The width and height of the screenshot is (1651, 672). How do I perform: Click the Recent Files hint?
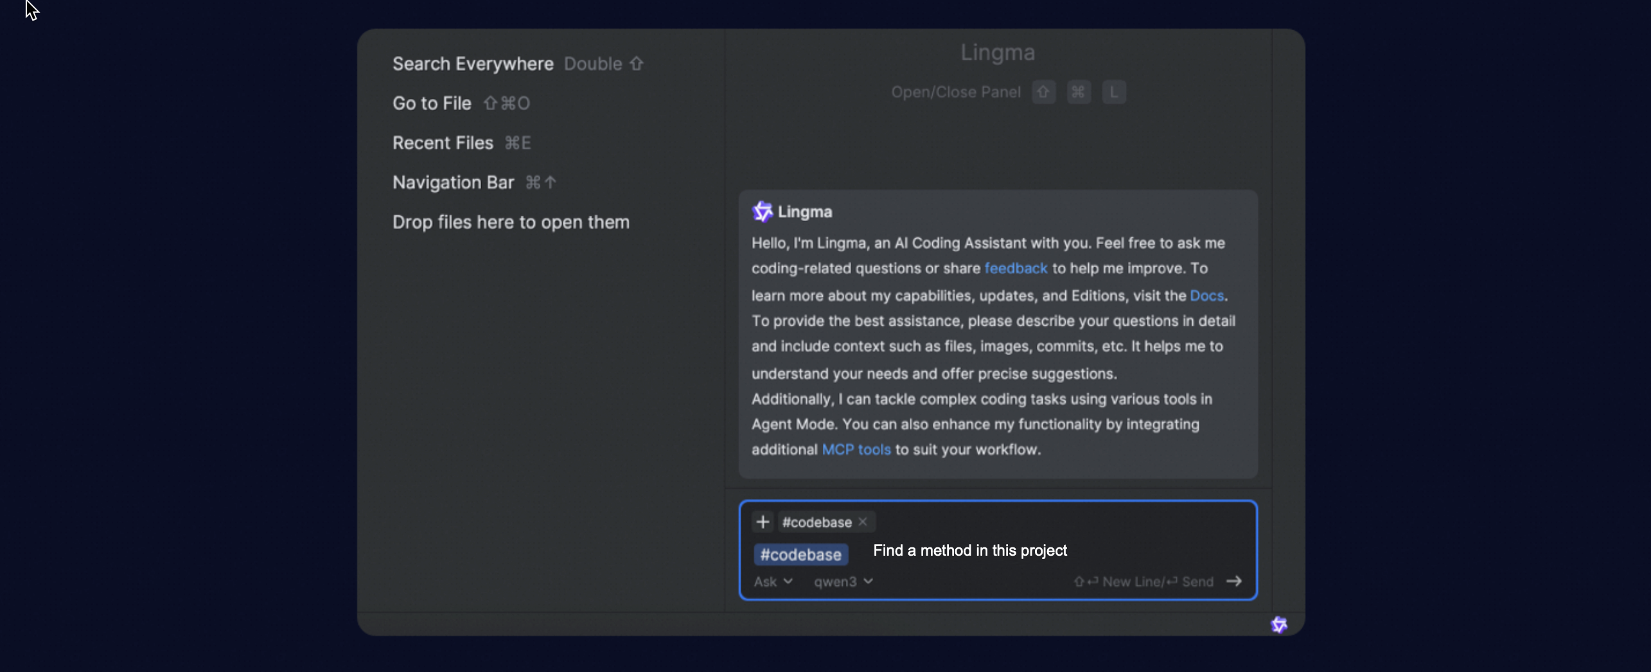(462, 143)
